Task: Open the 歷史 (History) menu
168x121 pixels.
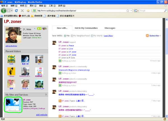Action: coord(33,6)
